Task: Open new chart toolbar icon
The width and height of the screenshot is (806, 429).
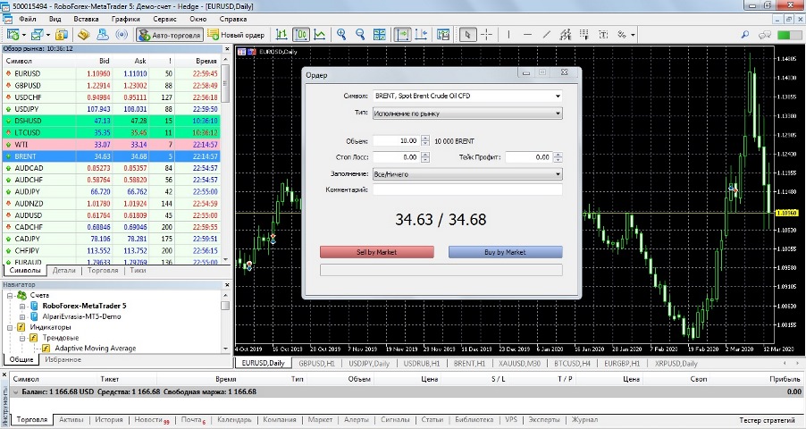Action: 13,35
